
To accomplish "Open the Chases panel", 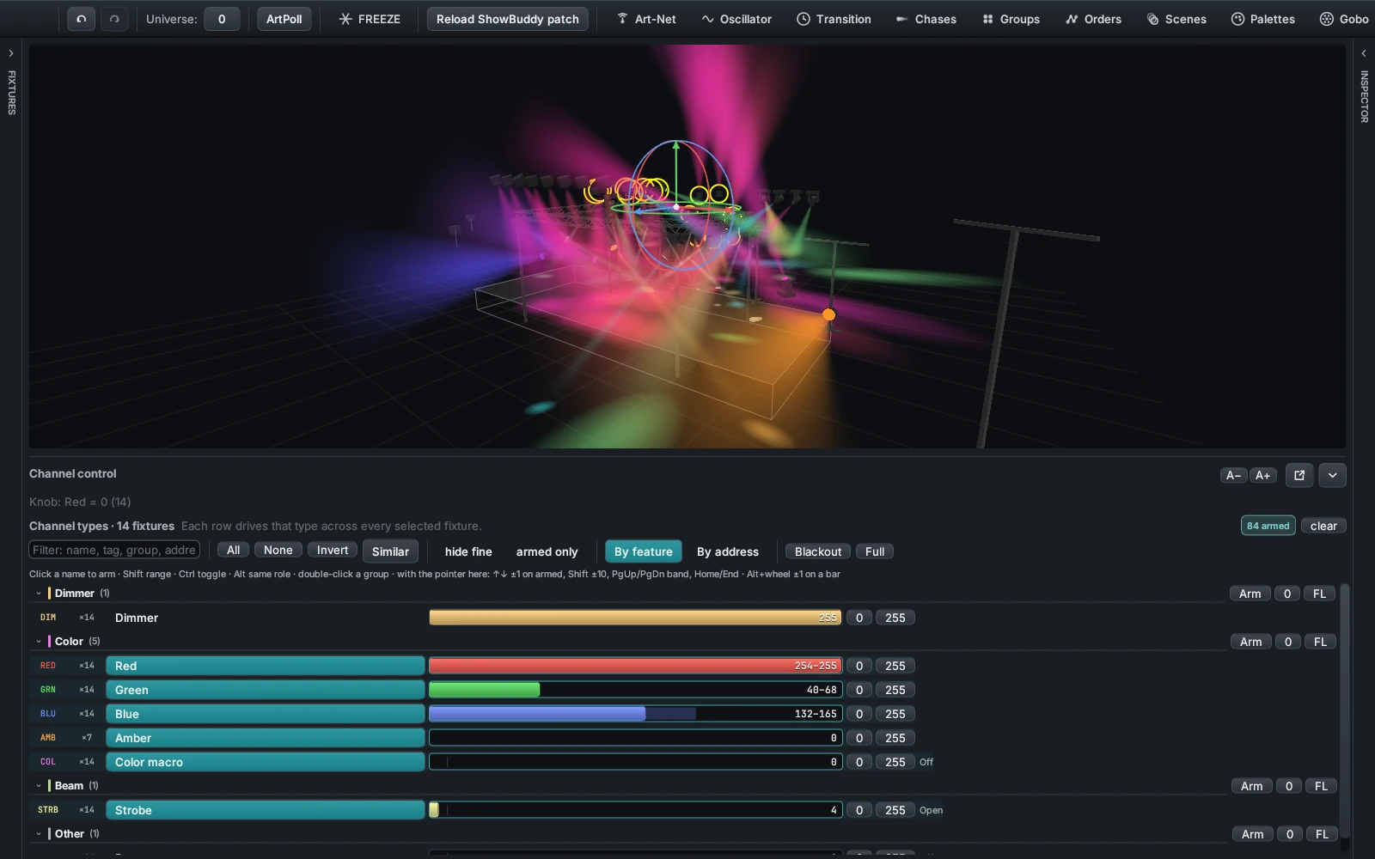I will pyautogui.click(x=926, y=19).
